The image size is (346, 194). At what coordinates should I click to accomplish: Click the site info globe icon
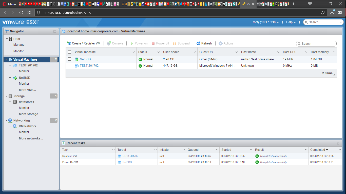[x=39, y=13]
